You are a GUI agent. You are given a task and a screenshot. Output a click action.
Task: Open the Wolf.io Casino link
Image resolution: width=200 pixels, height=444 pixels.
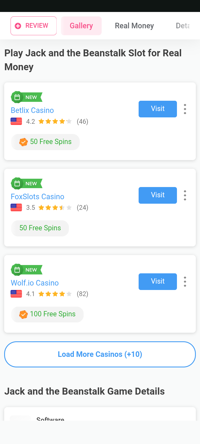point(35,283)
